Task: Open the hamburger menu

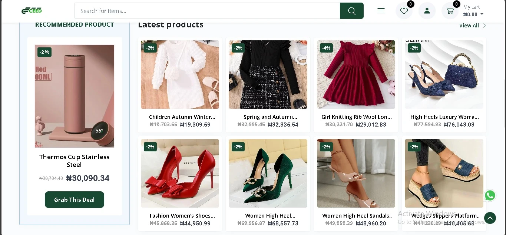Action: (381, 11)
